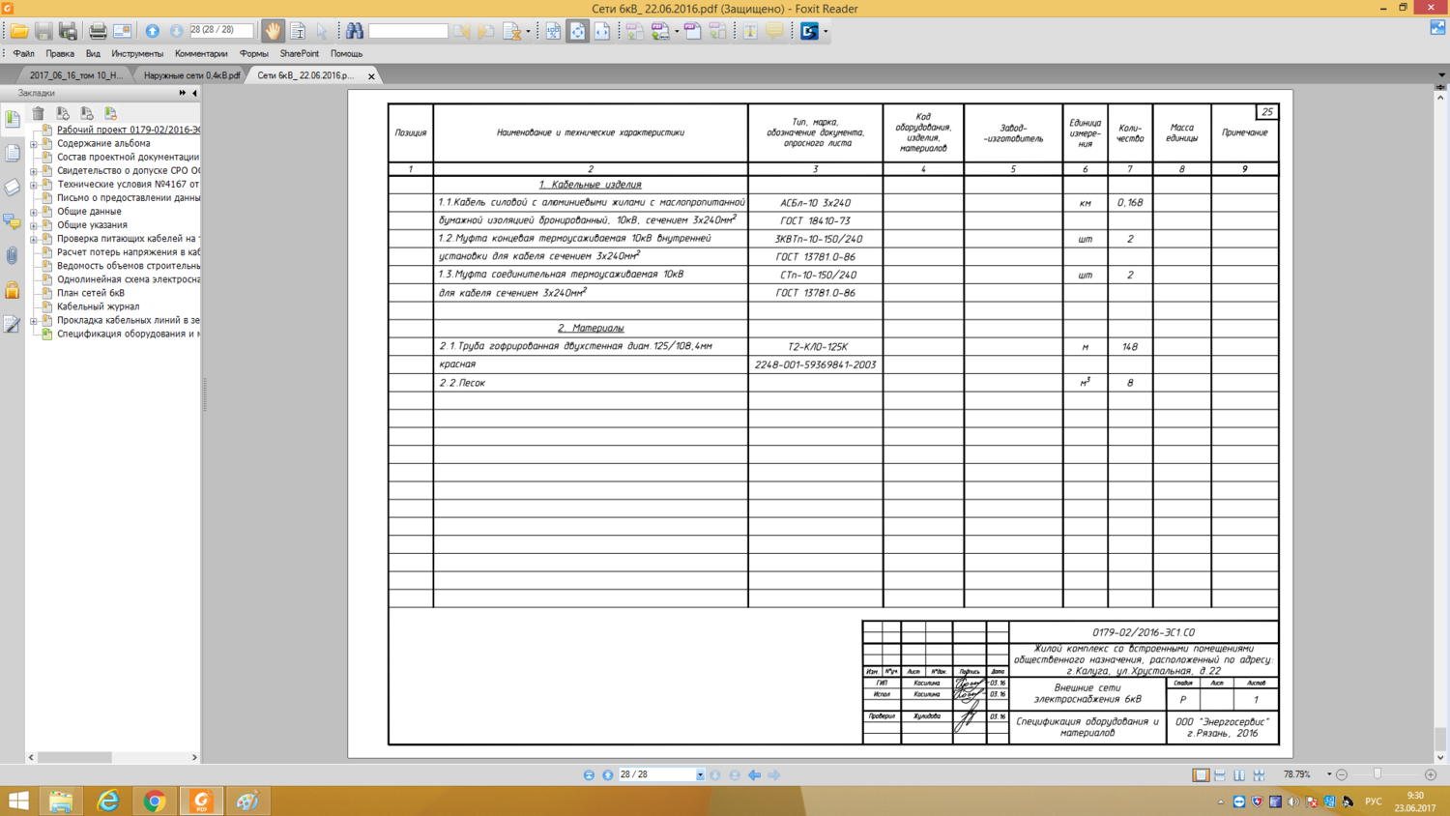Zoom out with the minus button

[1342, 774]
